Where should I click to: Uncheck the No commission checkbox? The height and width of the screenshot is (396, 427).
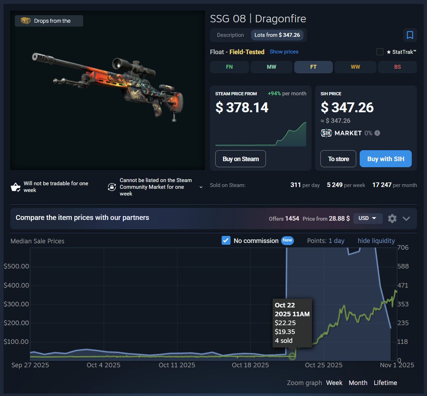pos(226,240)
